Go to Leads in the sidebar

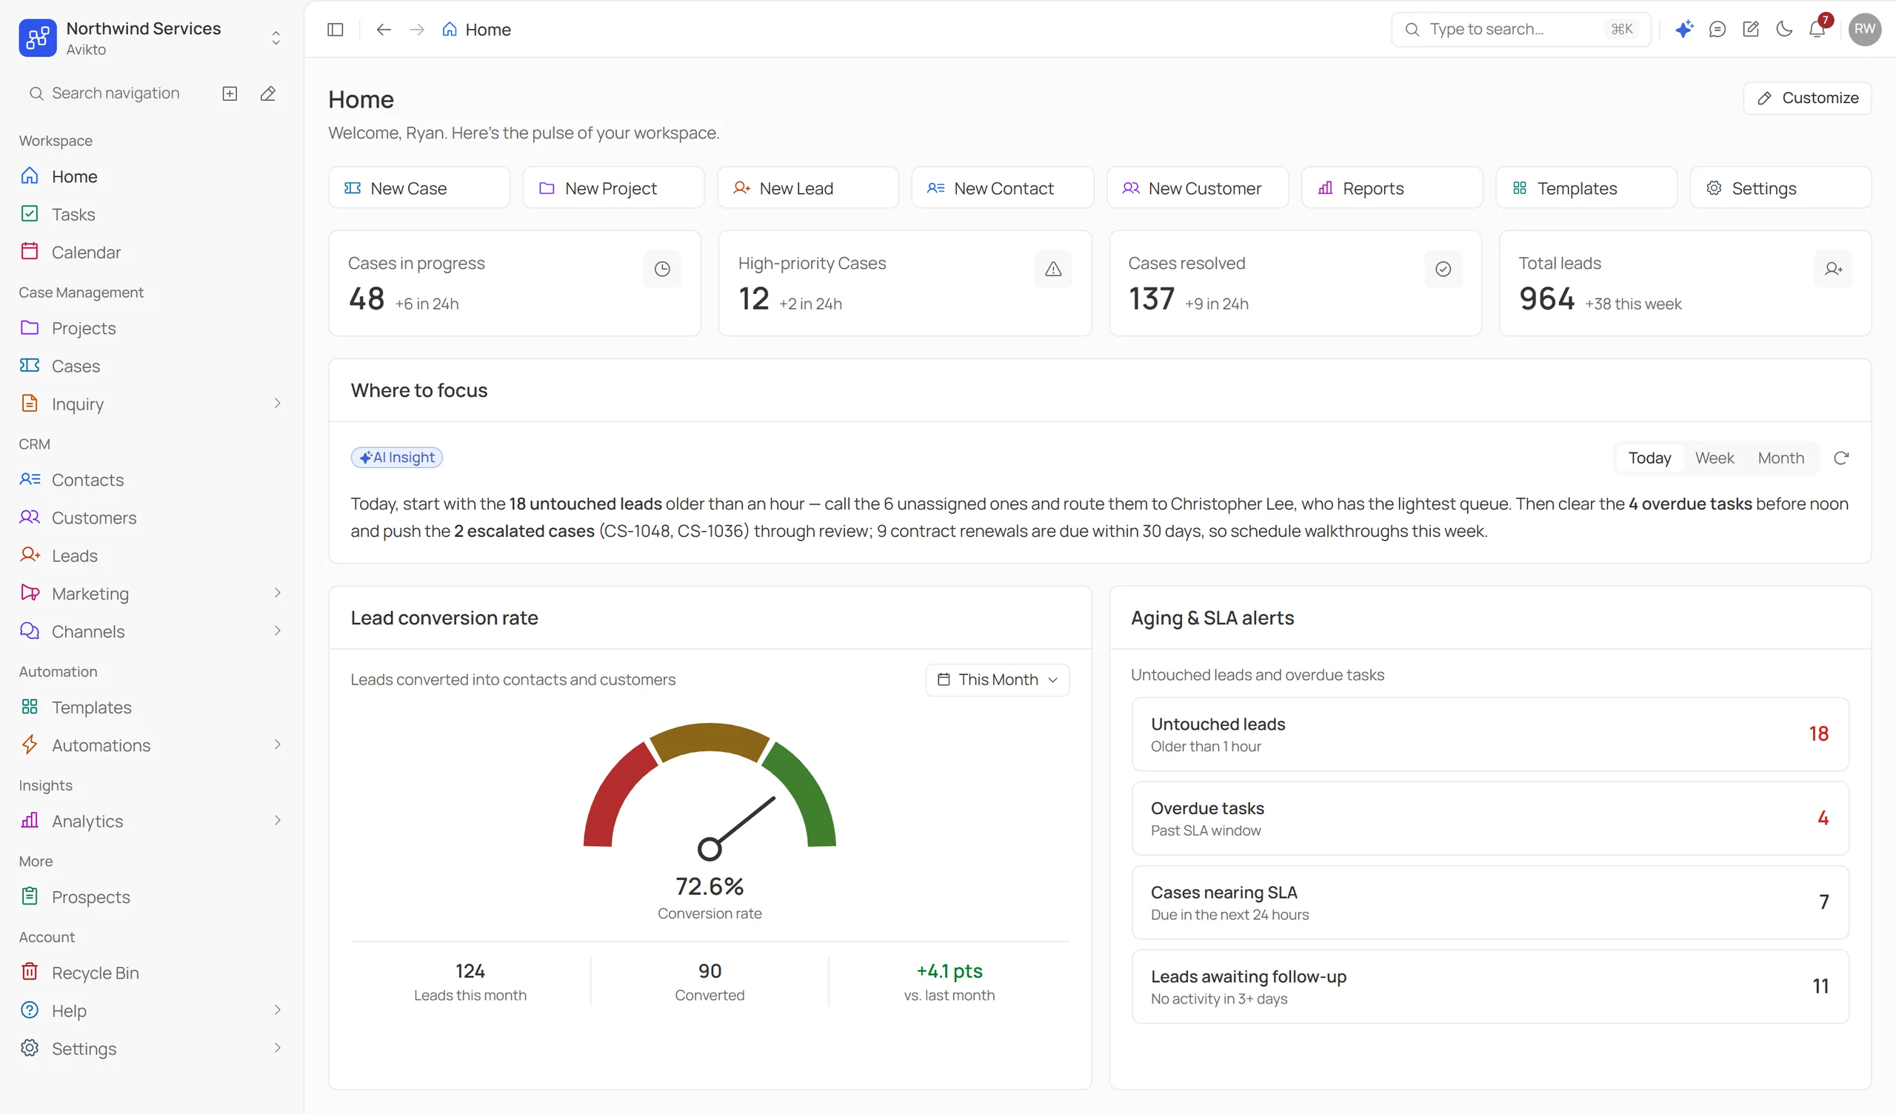point(150,556)
